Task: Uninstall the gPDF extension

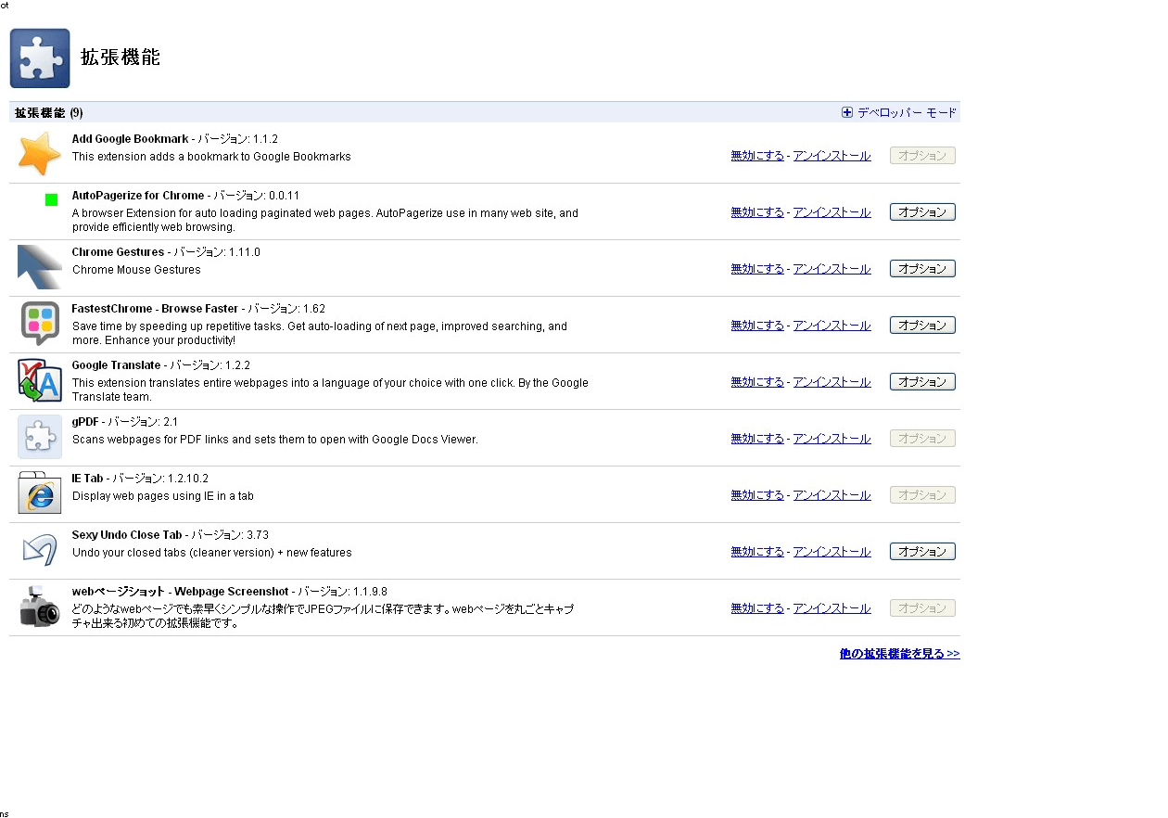Action: pos(832,439)
